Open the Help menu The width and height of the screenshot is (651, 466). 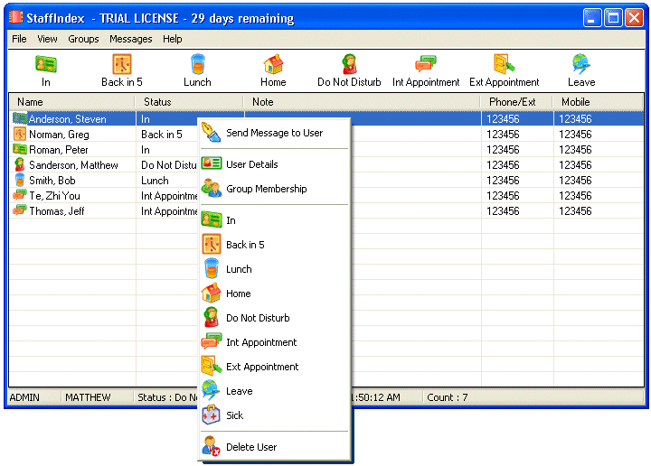tap(173, 39)
